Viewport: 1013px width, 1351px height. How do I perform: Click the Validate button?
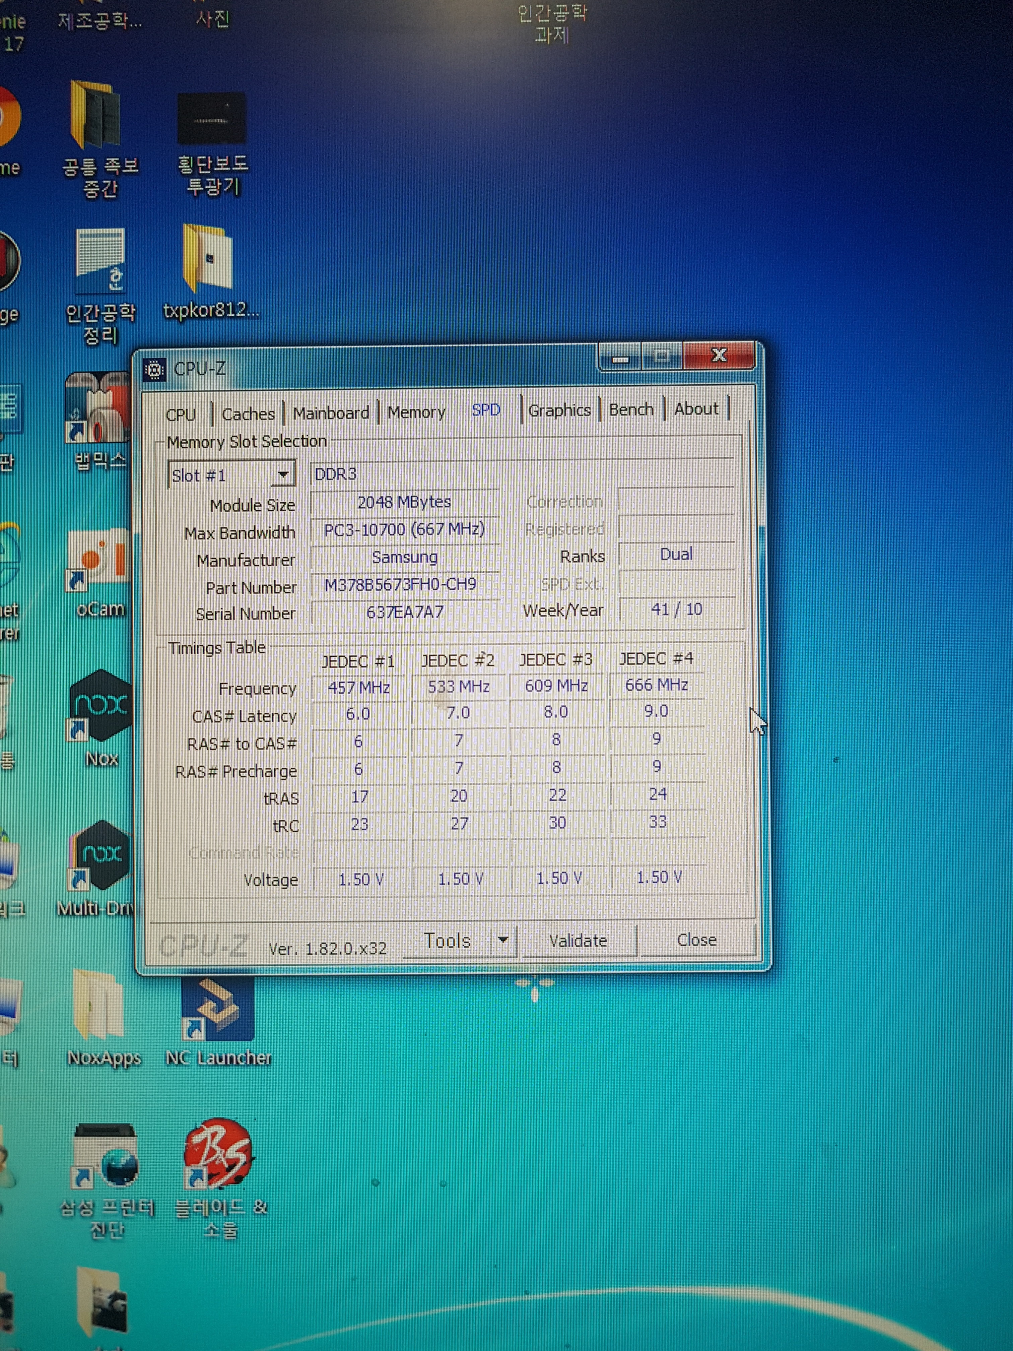coord(578,941)
